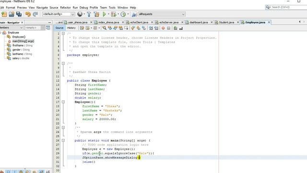
Task: Click the Search (Ctrl+I) field
Action: [x=288, y=7]
